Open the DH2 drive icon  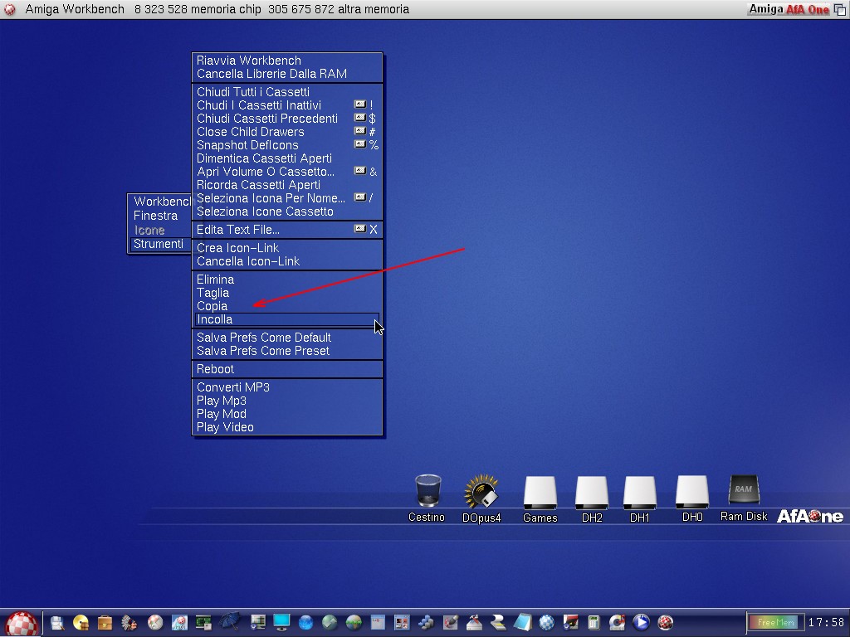592,493
